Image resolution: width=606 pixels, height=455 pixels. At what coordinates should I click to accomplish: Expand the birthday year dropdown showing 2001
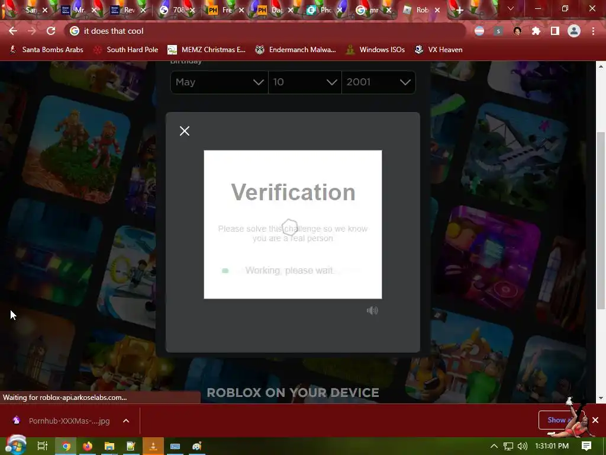coord(378,82)
